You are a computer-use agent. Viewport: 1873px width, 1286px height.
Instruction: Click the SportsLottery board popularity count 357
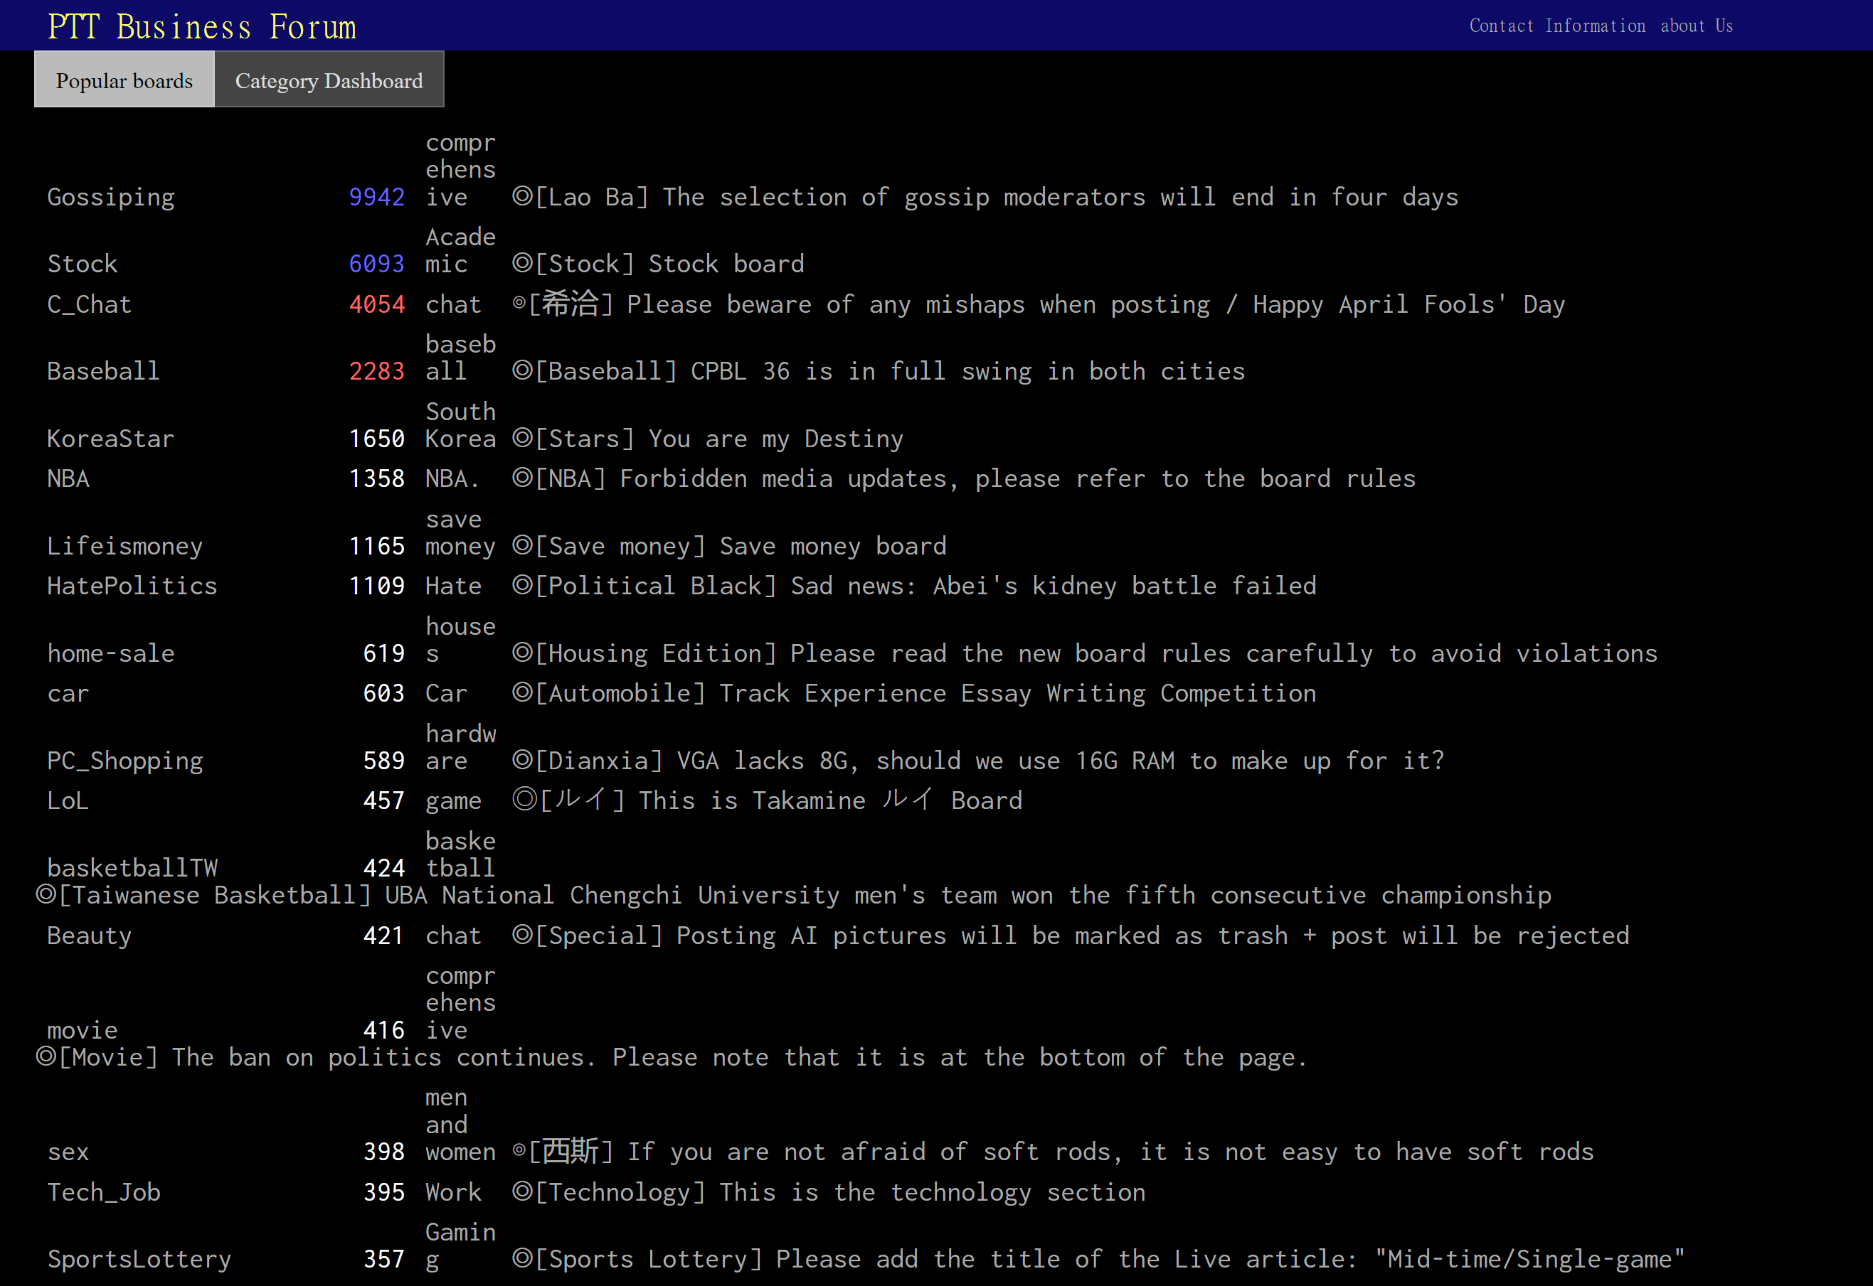click(x=384, y=1260)
